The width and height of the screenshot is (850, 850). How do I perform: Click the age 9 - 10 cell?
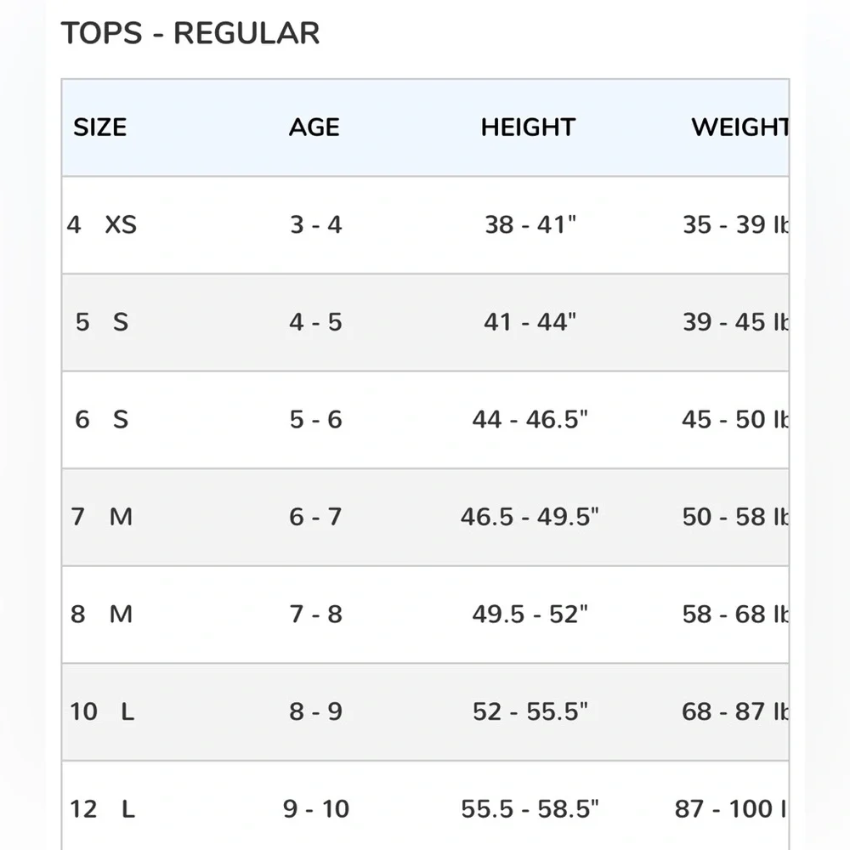pos(316,809)
